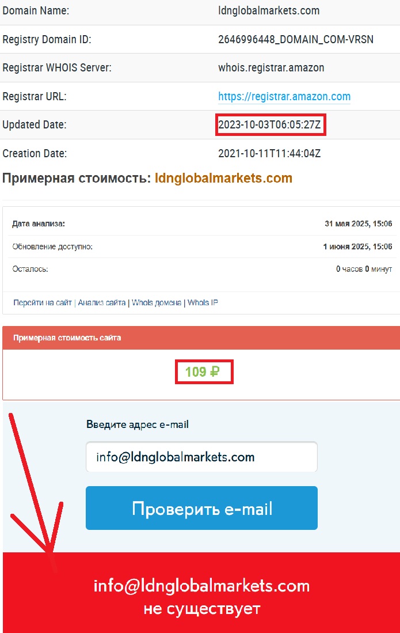400x633 pixels.
Task: Click the whois.registrar.amazon server value
Action: 271,67
